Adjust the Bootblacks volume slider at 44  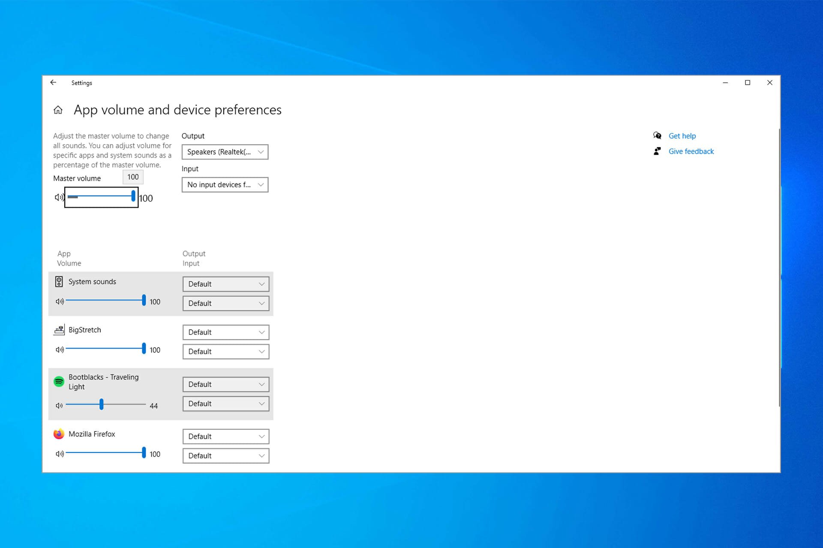tap(105, 404)
